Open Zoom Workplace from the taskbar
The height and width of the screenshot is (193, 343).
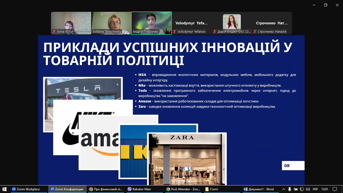point(25,189)
